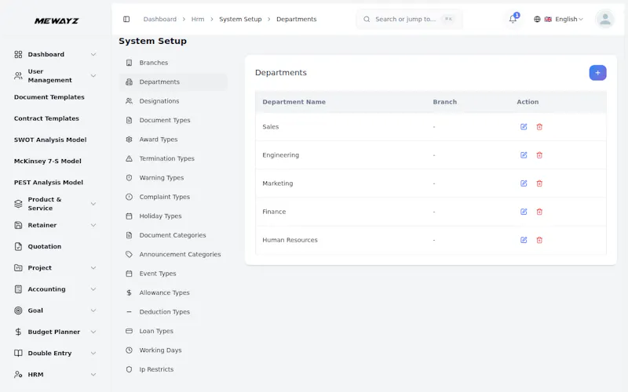
Task: Open Event Types setup
Action: 173,274
